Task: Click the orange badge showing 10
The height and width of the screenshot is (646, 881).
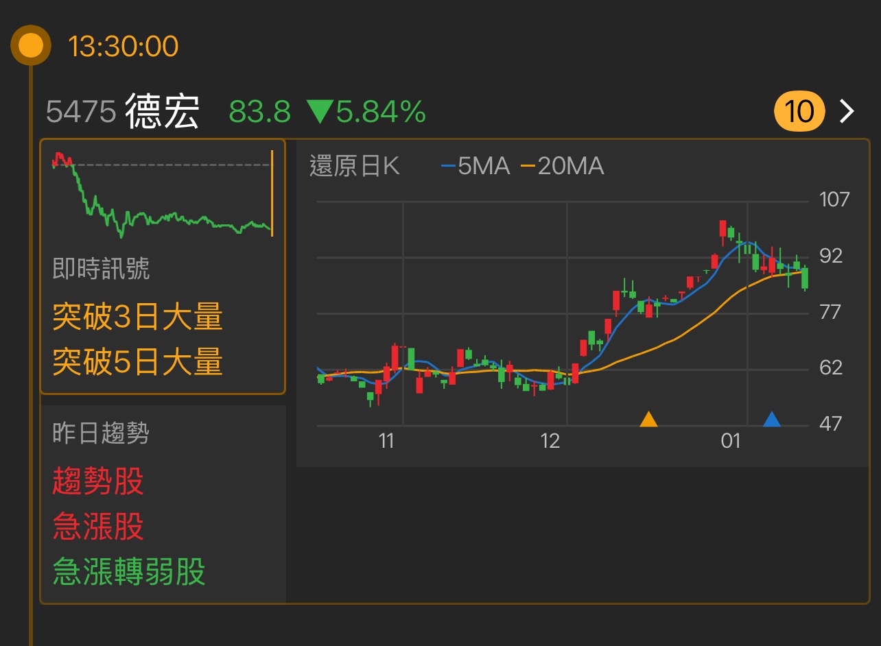Action: click(x=799, y=111)
